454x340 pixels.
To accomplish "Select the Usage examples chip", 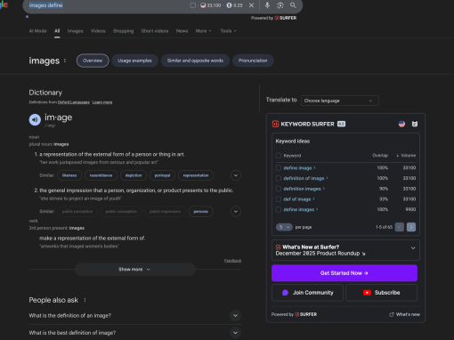I will [134, 61].
